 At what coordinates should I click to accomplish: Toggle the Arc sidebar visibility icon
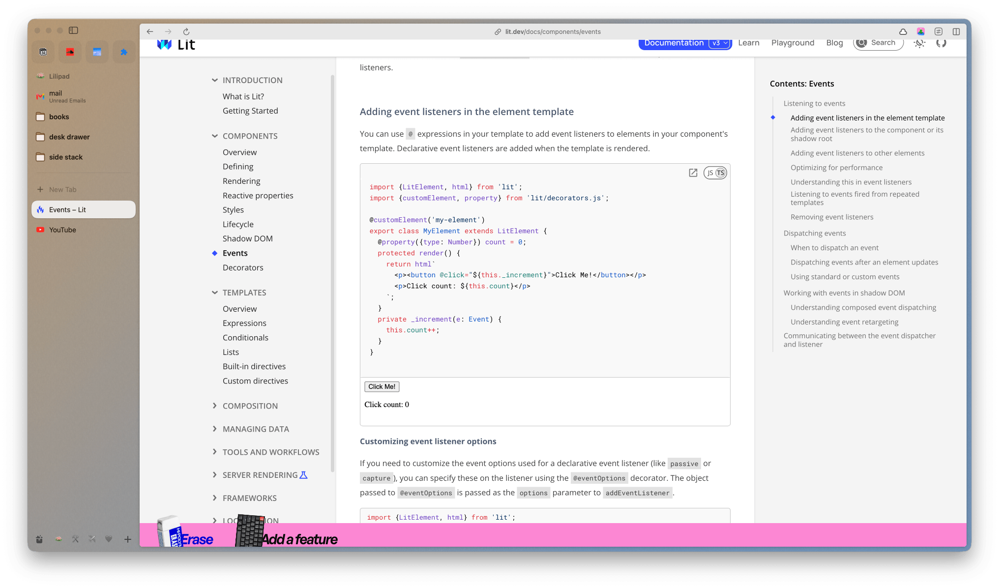[73, 30]
